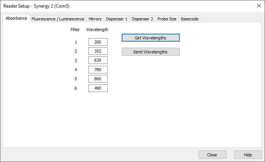Select Filter 2 wavelength field showing 352

pos(98,51)
